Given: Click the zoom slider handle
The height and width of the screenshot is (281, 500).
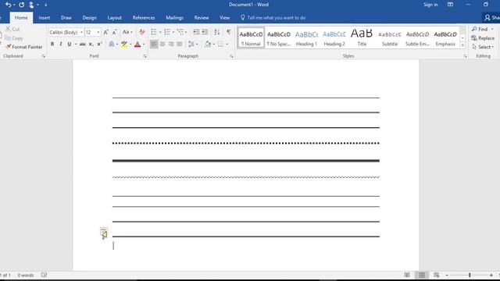Looking at the screenshot, I should [470, 275].
